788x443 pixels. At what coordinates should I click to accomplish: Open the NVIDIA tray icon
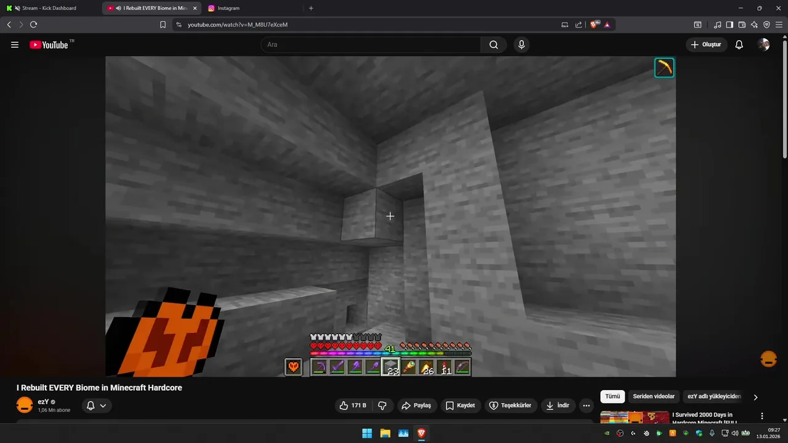(x=607, y=433)
